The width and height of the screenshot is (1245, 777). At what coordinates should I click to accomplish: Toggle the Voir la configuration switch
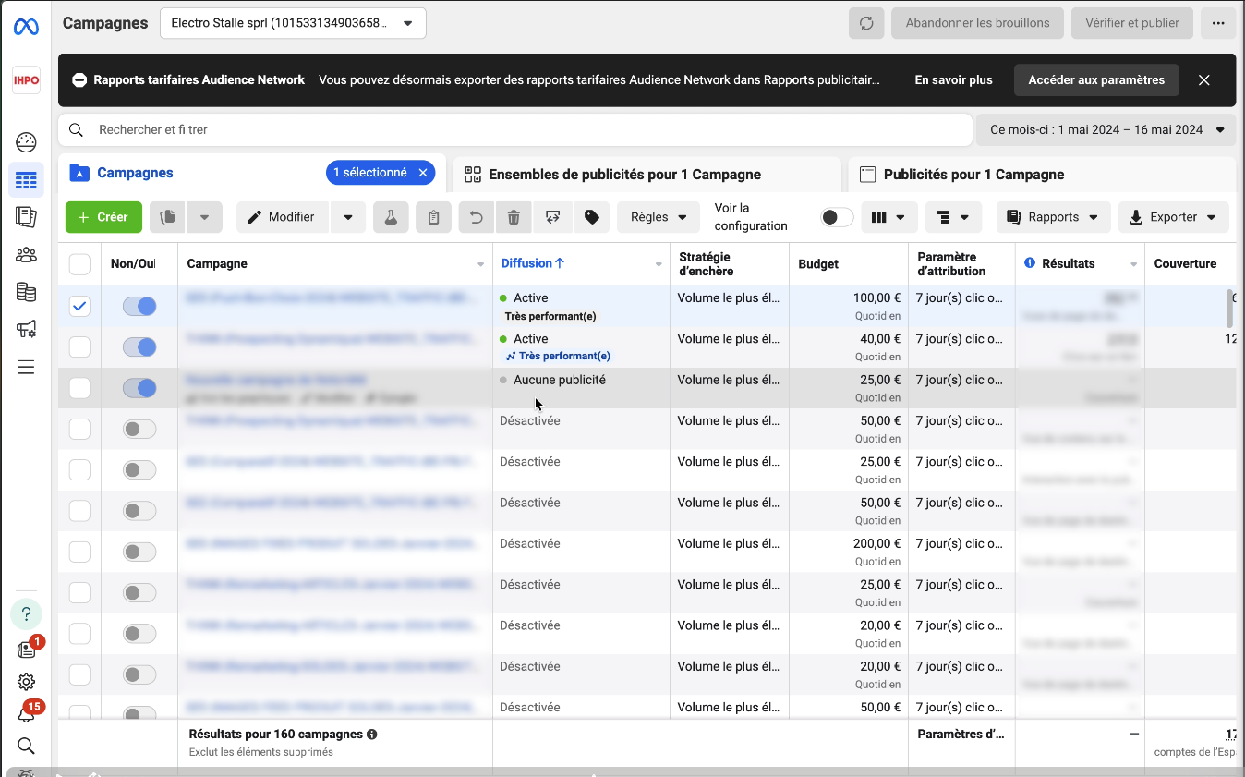837,217
